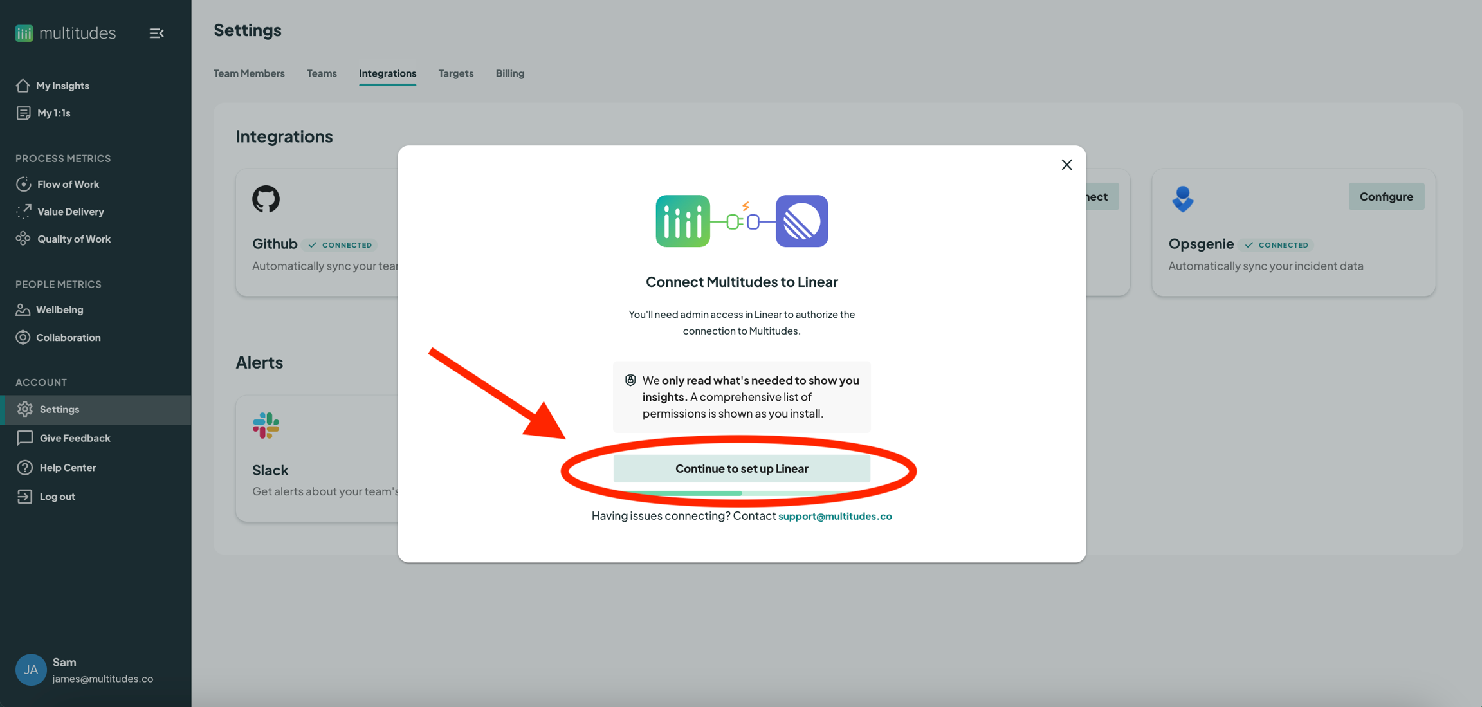The height and width of the screenshot is (707, 1482).
Task: Open the Value Delivery page
Action: [70, 212]
